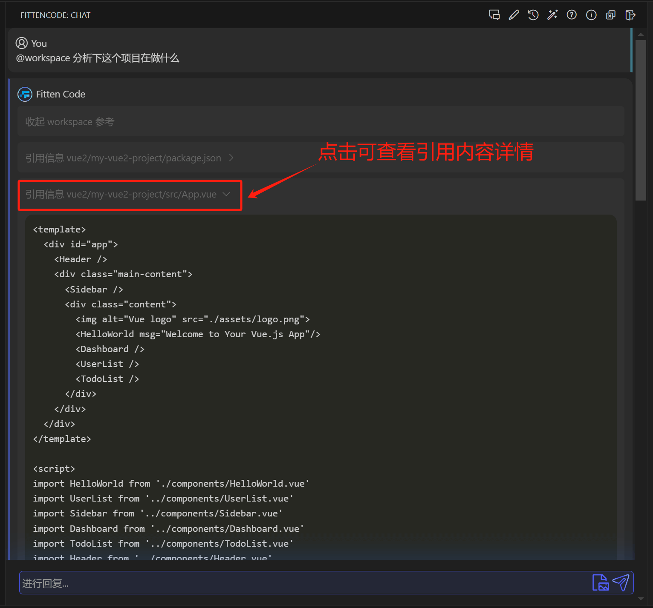Send message with paper plane icon
The height and width of the screenshot is (608, 653).
pyautogui.click(x=621, y=582)
